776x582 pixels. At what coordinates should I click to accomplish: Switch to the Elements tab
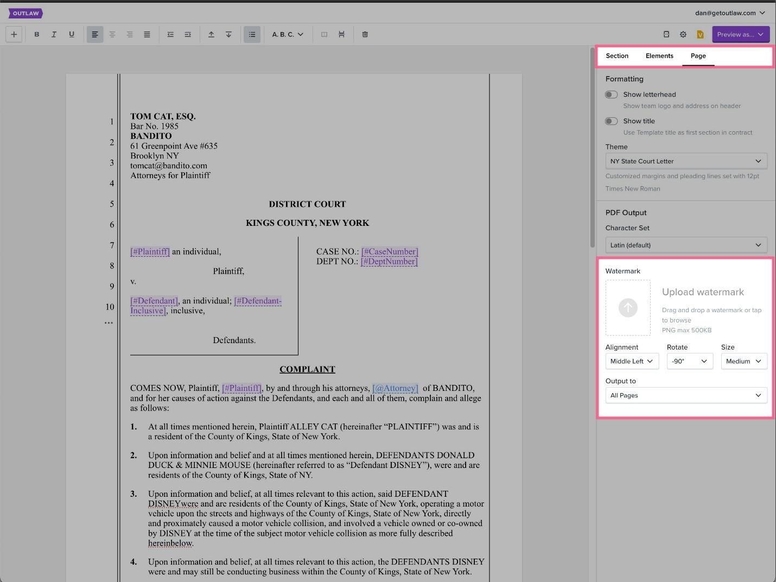click(x=659, y=56)
